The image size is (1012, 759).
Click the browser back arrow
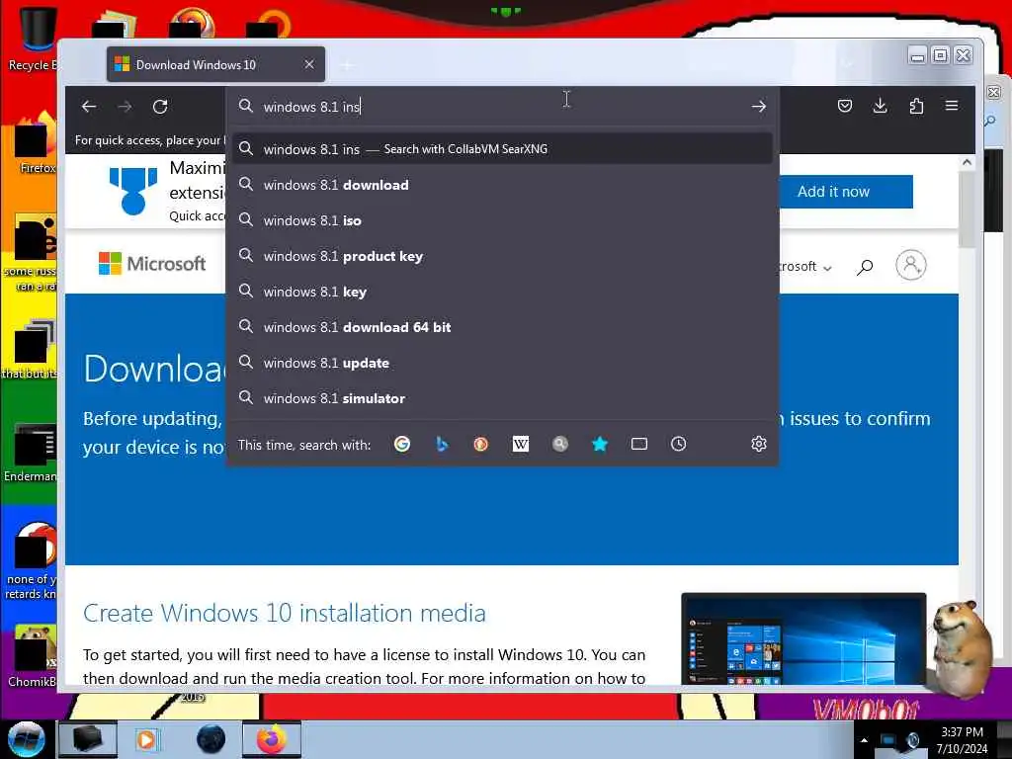point(89,107)
